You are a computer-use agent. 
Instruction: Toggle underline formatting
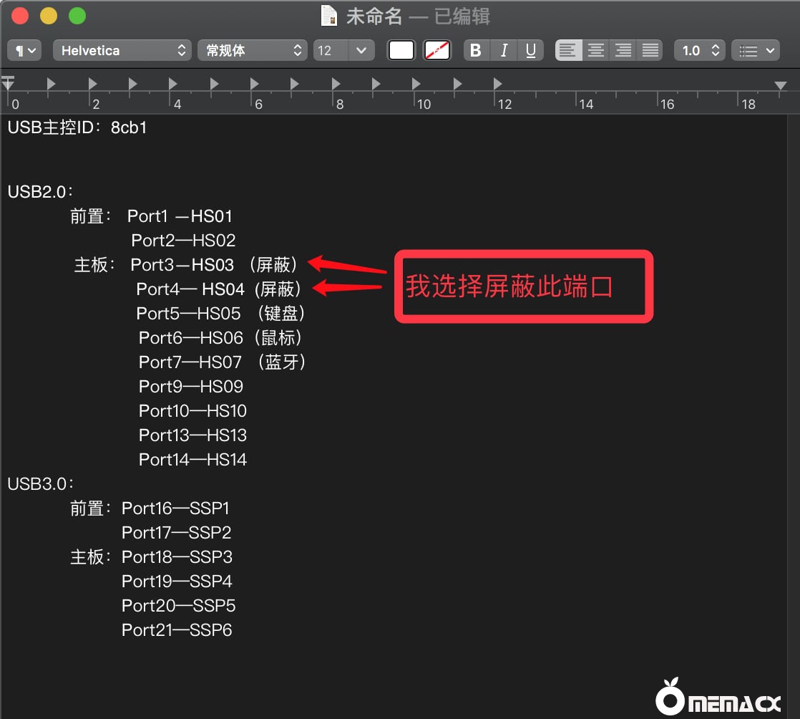(x=530, y=51)
